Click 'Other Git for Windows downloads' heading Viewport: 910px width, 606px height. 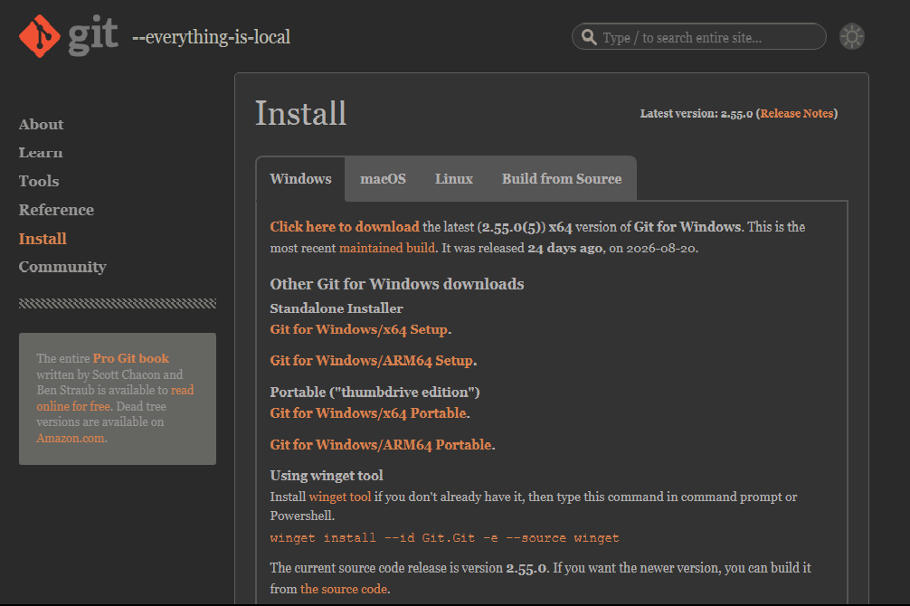397,284
